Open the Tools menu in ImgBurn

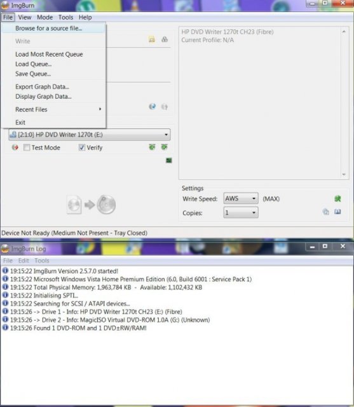(x=65, y=17)
